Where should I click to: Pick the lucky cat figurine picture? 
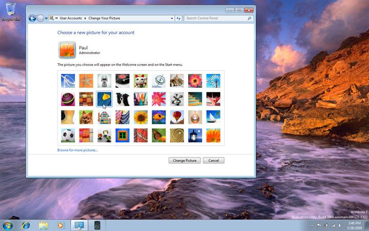pos(140,81)
